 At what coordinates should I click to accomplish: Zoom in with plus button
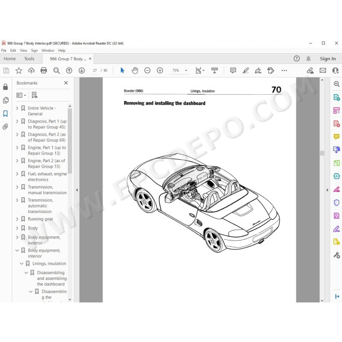160,70
